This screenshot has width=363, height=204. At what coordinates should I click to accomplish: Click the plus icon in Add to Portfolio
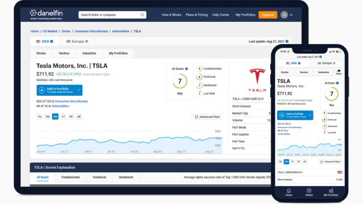click(x=42, y=90)
